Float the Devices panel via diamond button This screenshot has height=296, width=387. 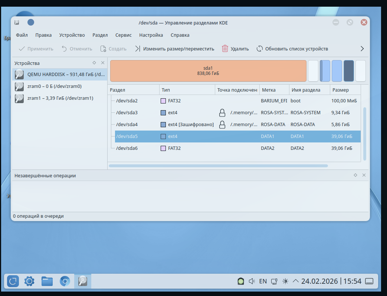click(94, 63)
